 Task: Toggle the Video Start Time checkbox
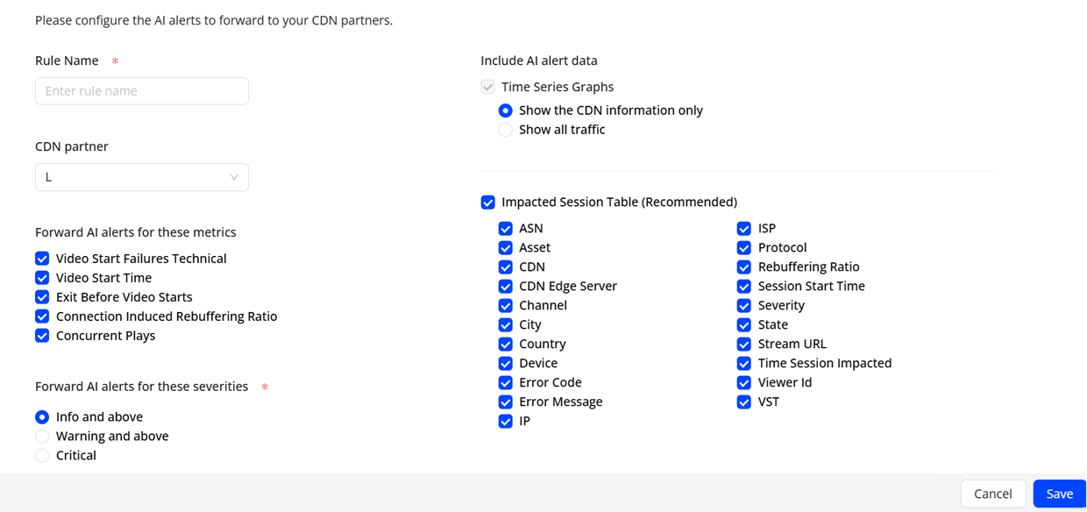pyautogui.click(x=42, y=278)
